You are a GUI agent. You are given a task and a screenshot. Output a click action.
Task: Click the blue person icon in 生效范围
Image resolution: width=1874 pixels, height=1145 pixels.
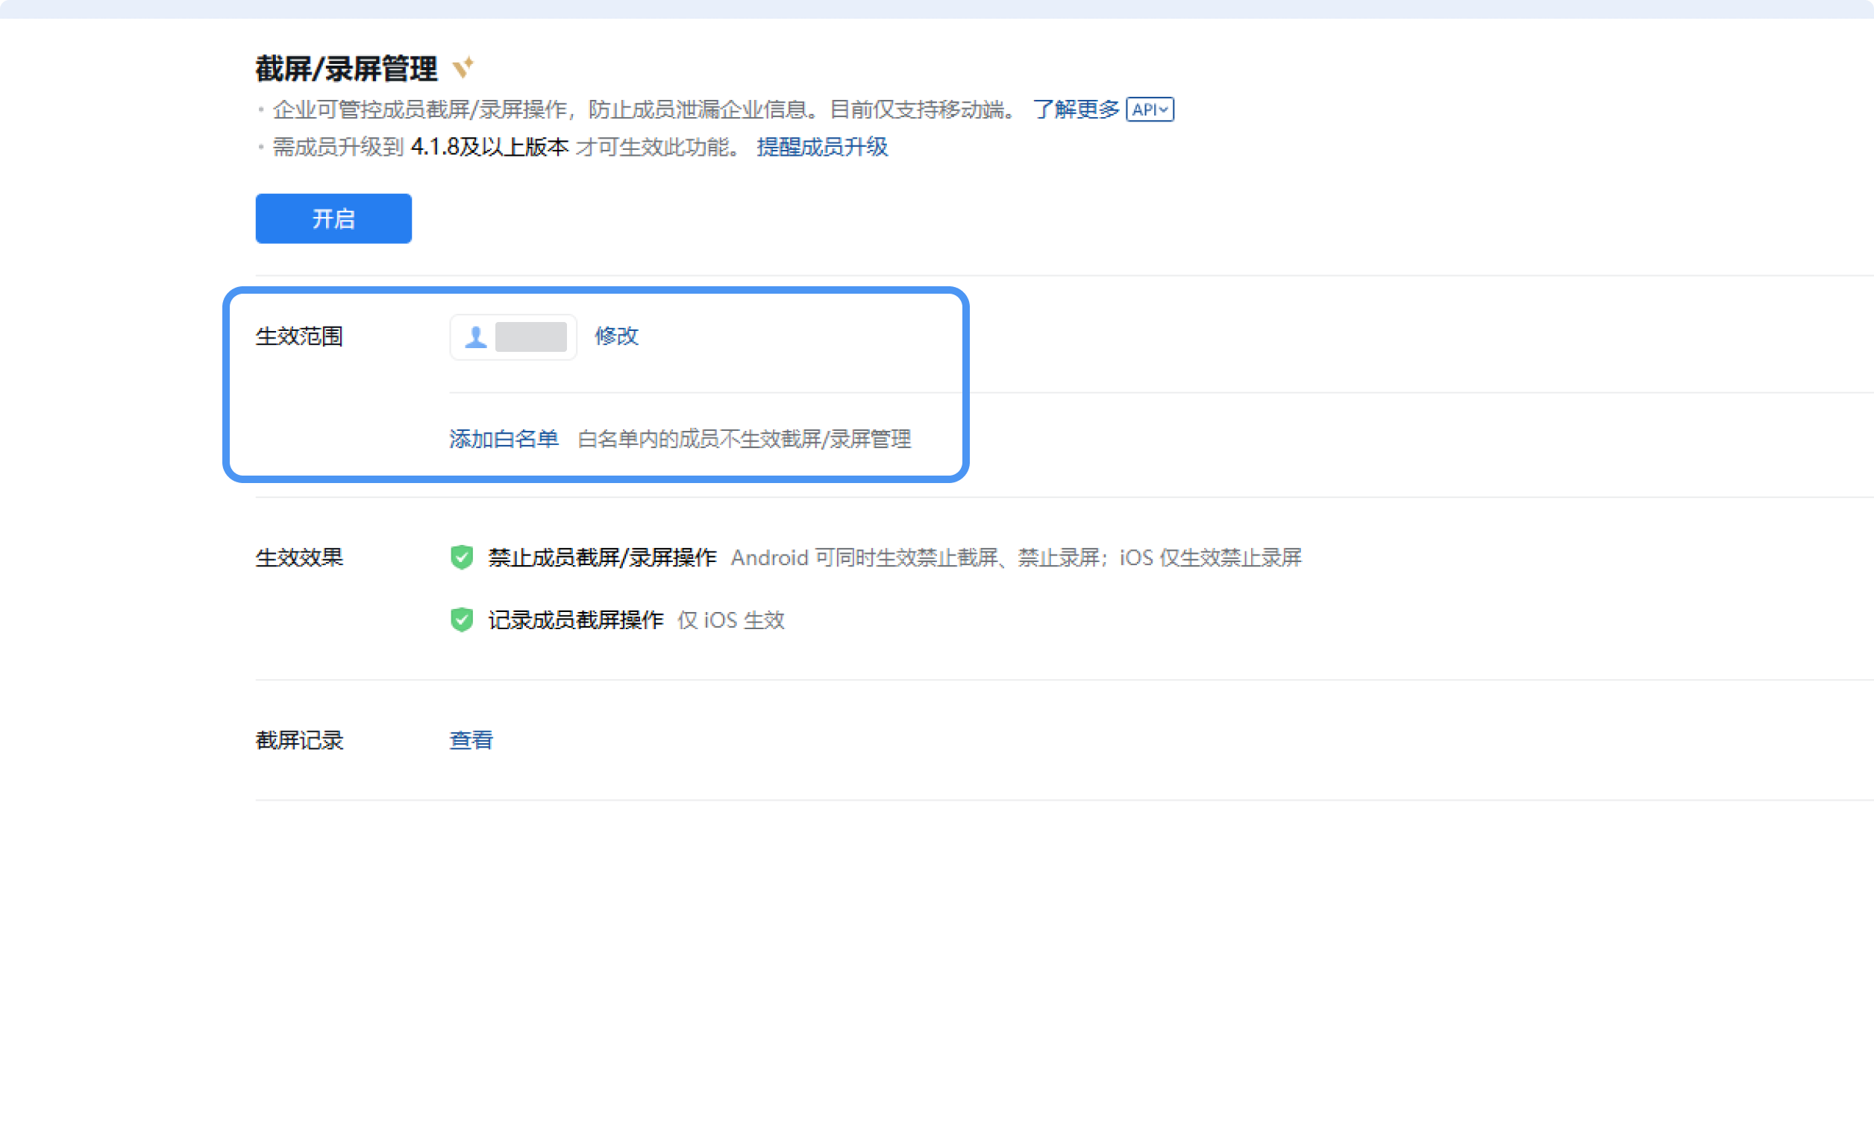(476, 337)
